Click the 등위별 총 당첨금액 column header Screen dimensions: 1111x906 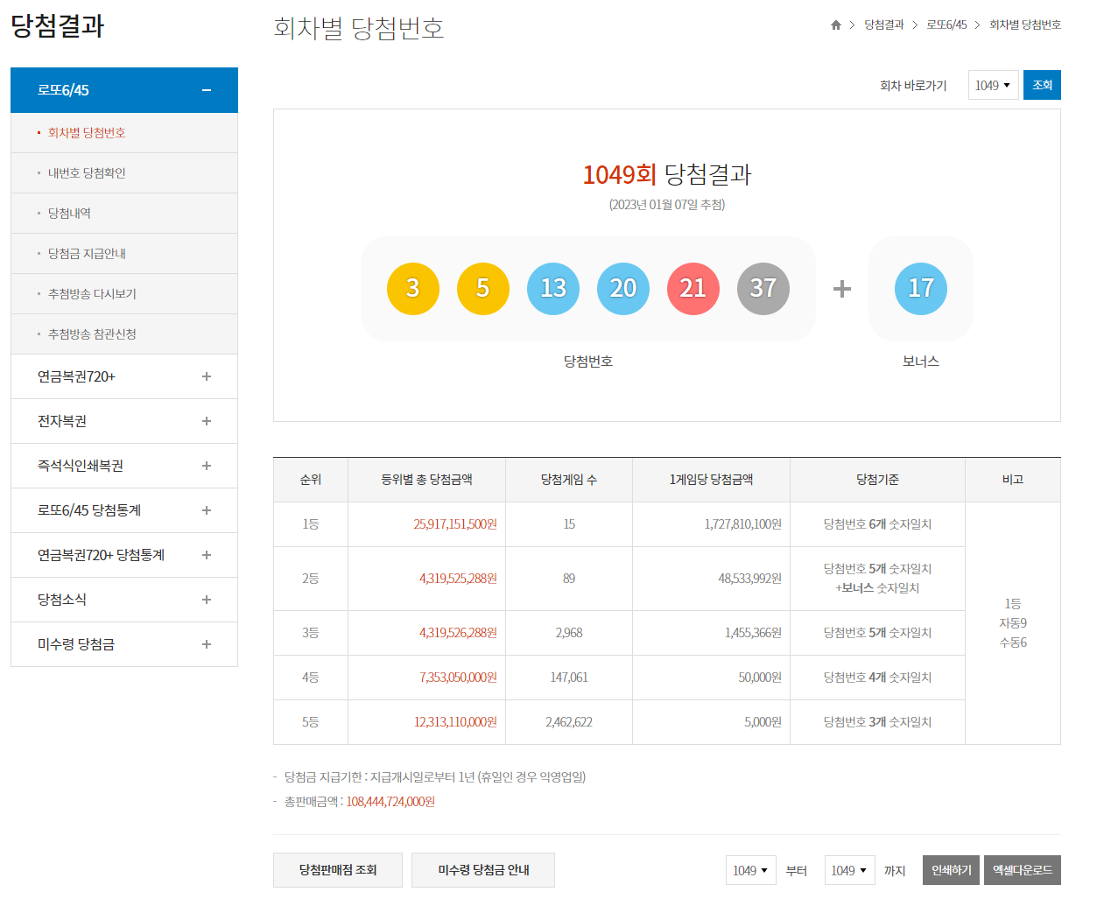(x=426, y=480)
